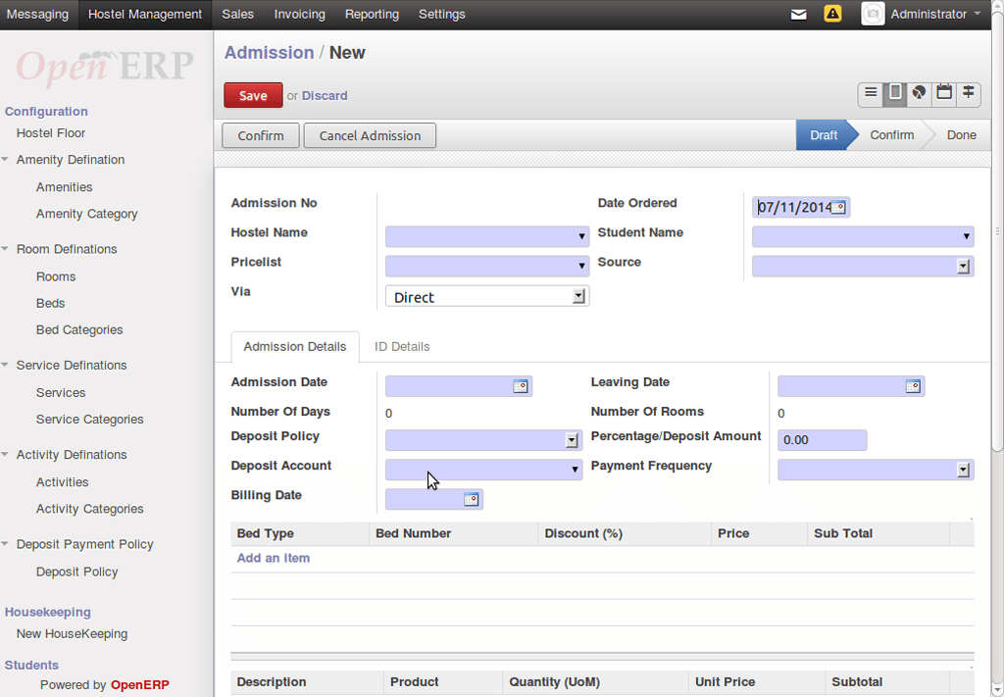Collapse the Service Definations section
This screenshot has height=697, width=1004.
pos(5,365)
